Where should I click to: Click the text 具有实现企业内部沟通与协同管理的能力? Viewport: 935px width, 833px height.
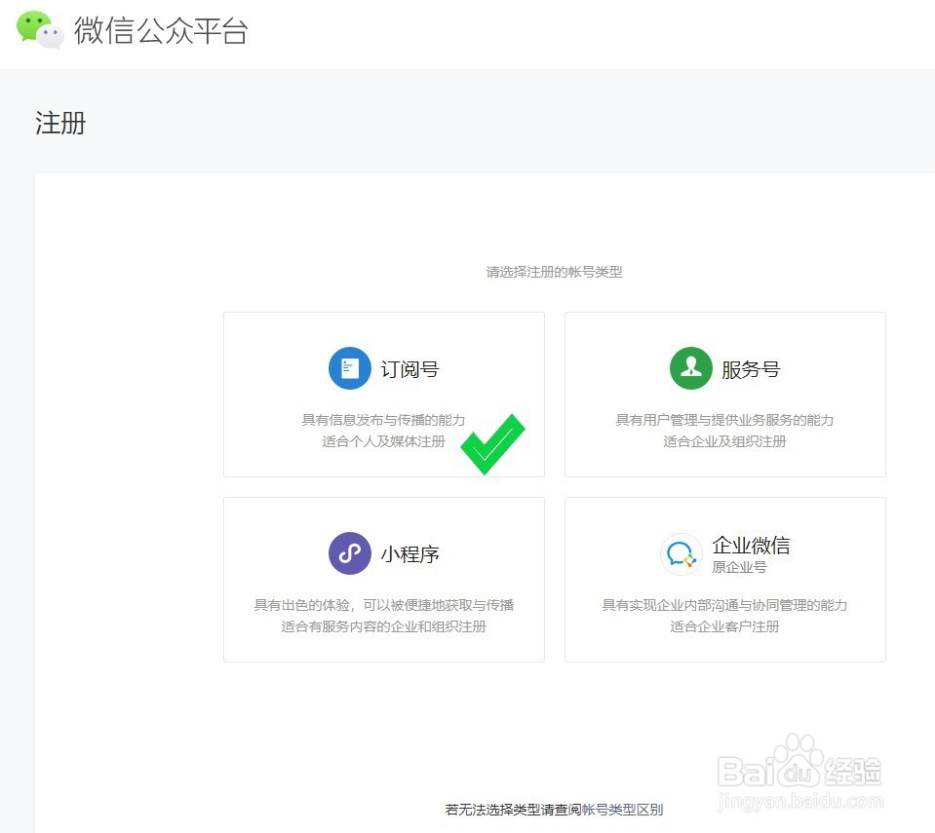[x=724, y=605]
